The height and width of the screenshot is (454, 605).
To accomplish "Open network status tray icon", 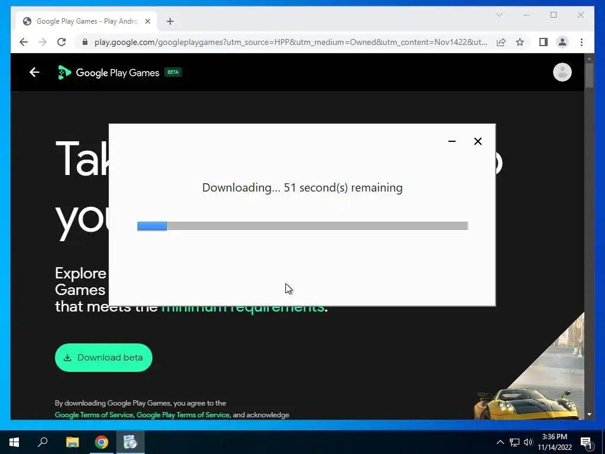I will (515, 442).
